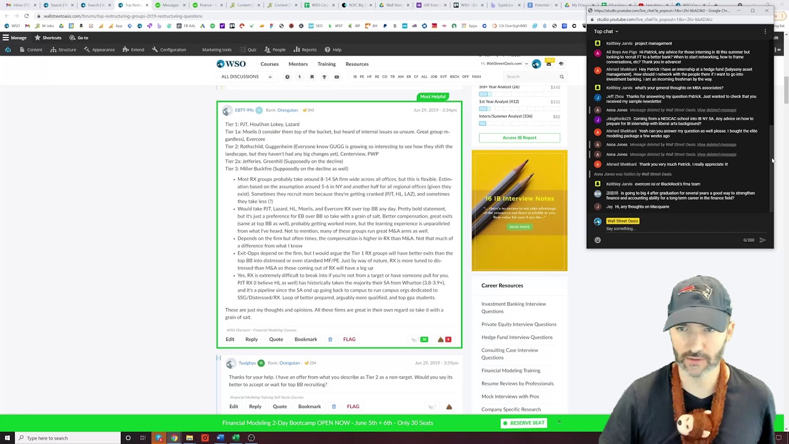The width and height of the screenshot is (789, 444).
Task: Edit the Tyuighyu comment
Action: [234, 406]
